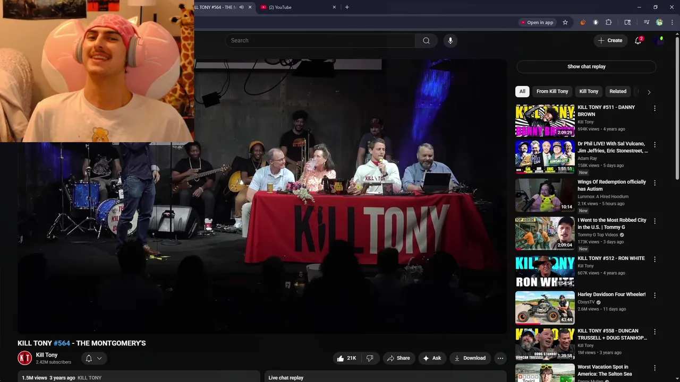Like the video with thumbs up
Viewport: 680px width, 382px height.
[346, 358]
